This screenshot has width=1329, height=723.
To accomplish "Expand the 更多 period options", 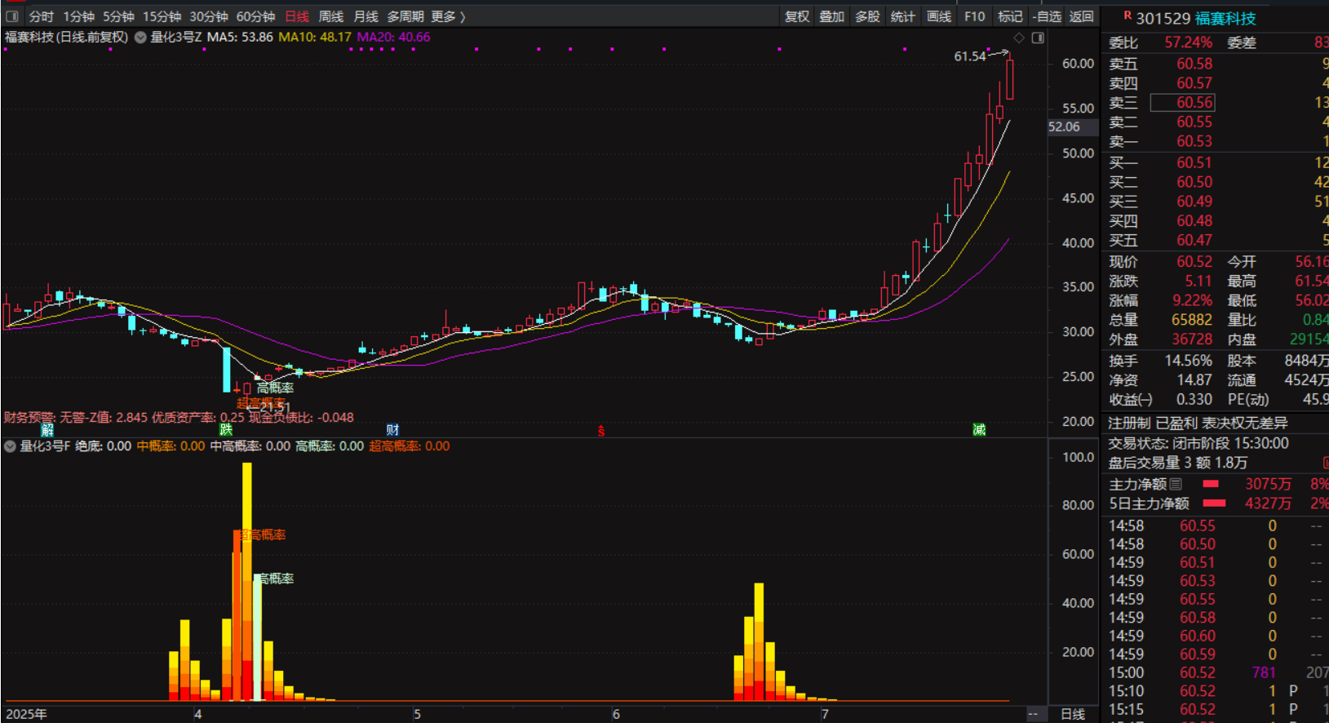I will point(448,16).
